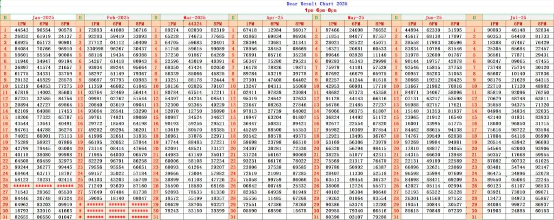The width and height of the screenshot is (554, 220).
Task: Click cell with value 91903
Action: click(x=494, y=210)
